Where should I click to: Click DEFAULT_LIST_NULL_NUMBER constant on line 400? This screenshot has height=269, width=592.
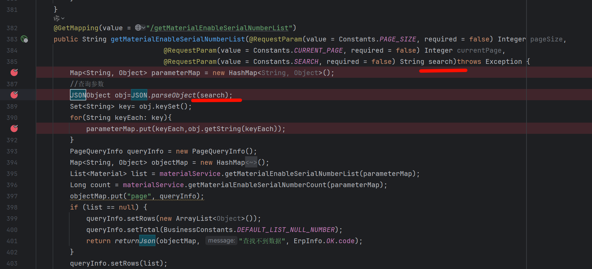[286, 230]
